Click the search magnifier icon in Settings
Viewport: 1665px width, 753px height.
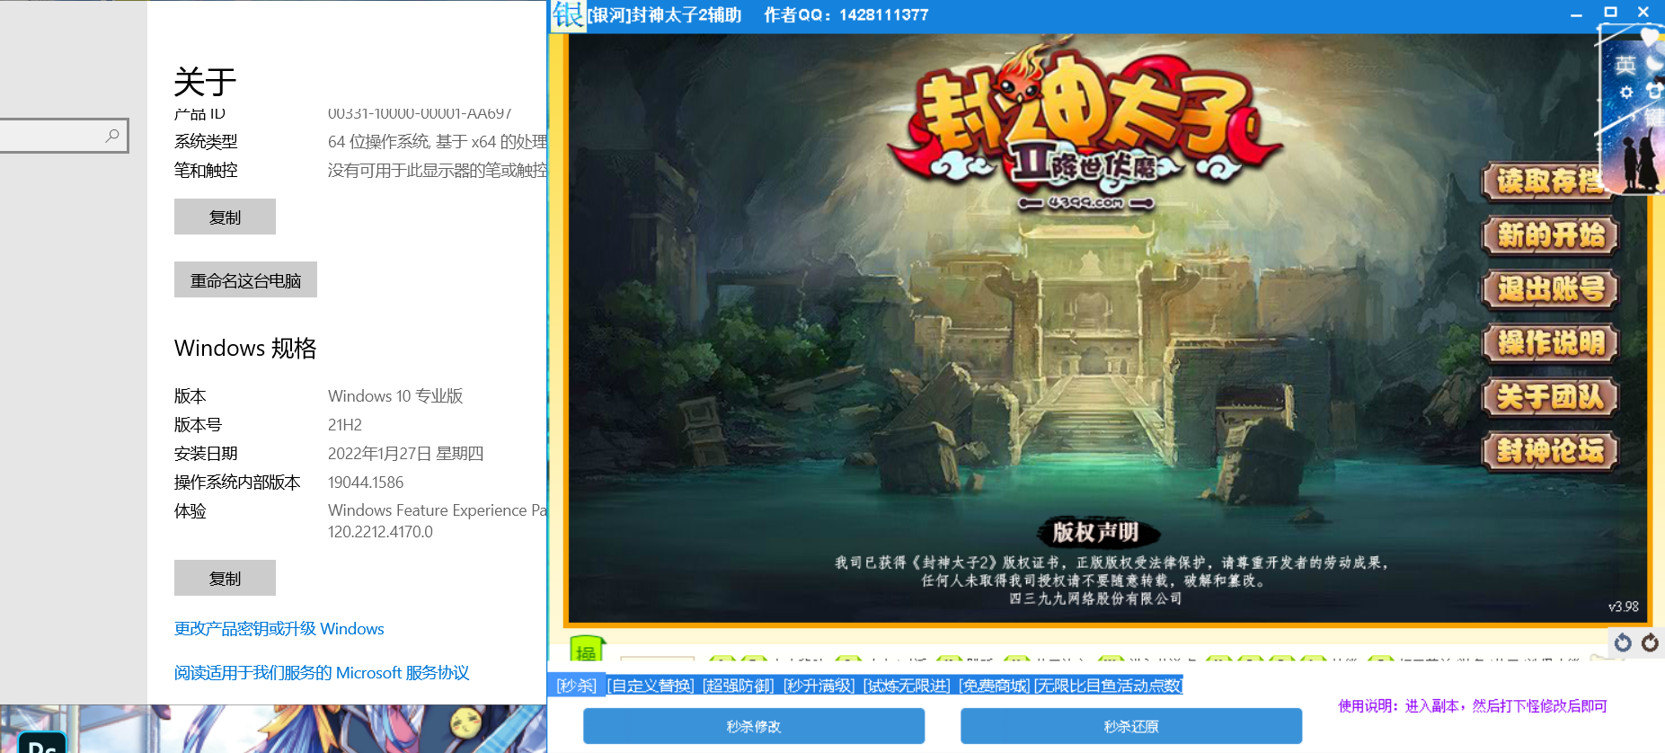point(112,136)
